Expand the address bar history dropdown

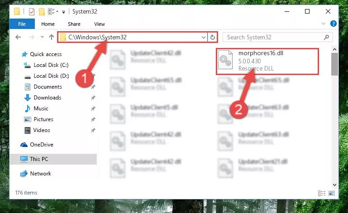(x=203, y=37)
